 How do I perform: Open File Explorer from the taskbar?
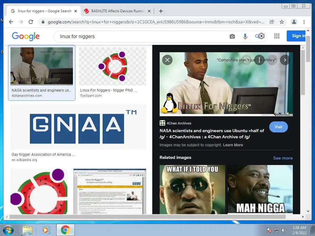[27, 230]
